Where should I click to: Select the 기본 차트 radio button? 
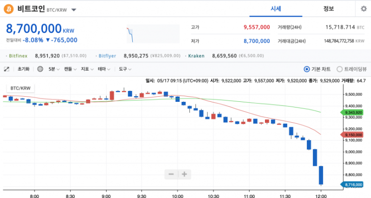coord(306,69)
